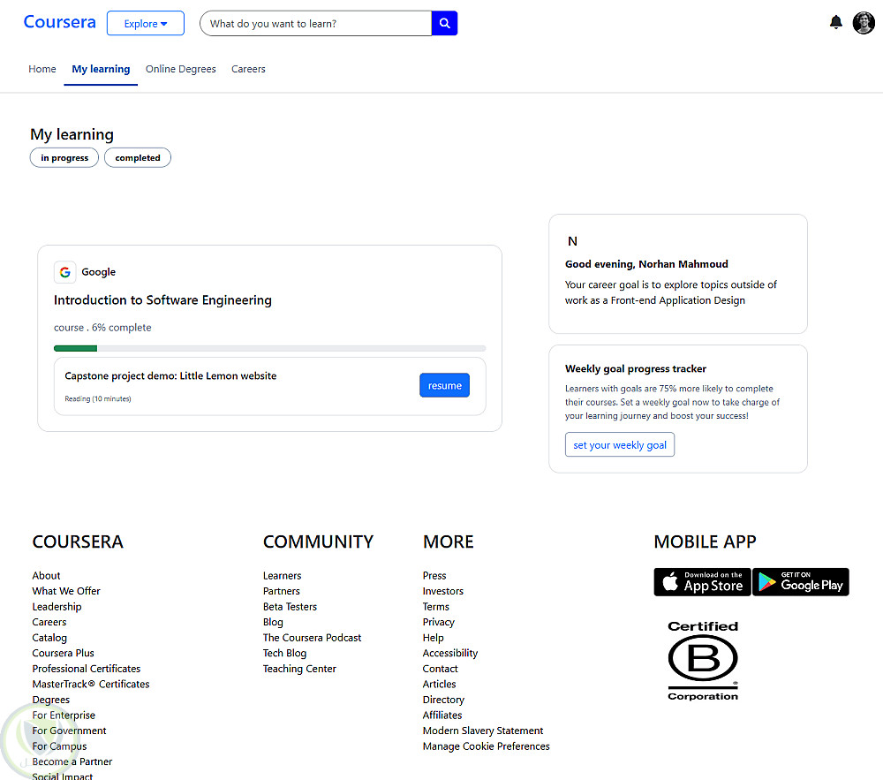Viewport: 883px width, 780px height.
Task: Focus the 'What do you want to learn?' search field
Action: click(x=316, y=23)
